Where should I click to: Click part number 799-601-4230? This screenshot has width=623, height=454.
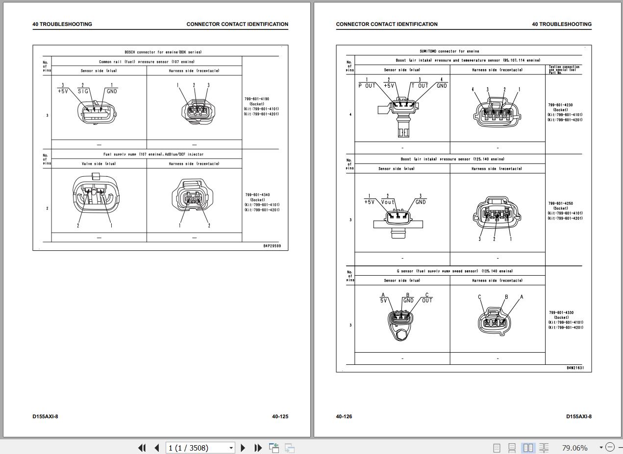(x=560, y=105)
